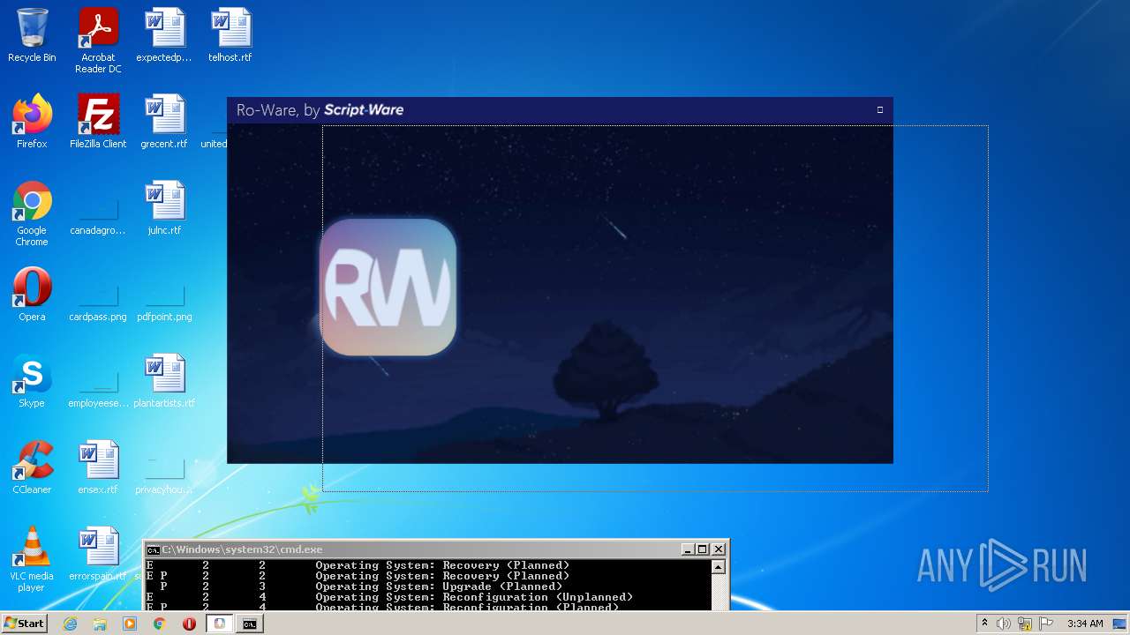This screenshot has width=1130, height=635.
Task: Click the cmd.exe scrollbar up arrow
Action: pyautogui.click(x=719, y=568)
